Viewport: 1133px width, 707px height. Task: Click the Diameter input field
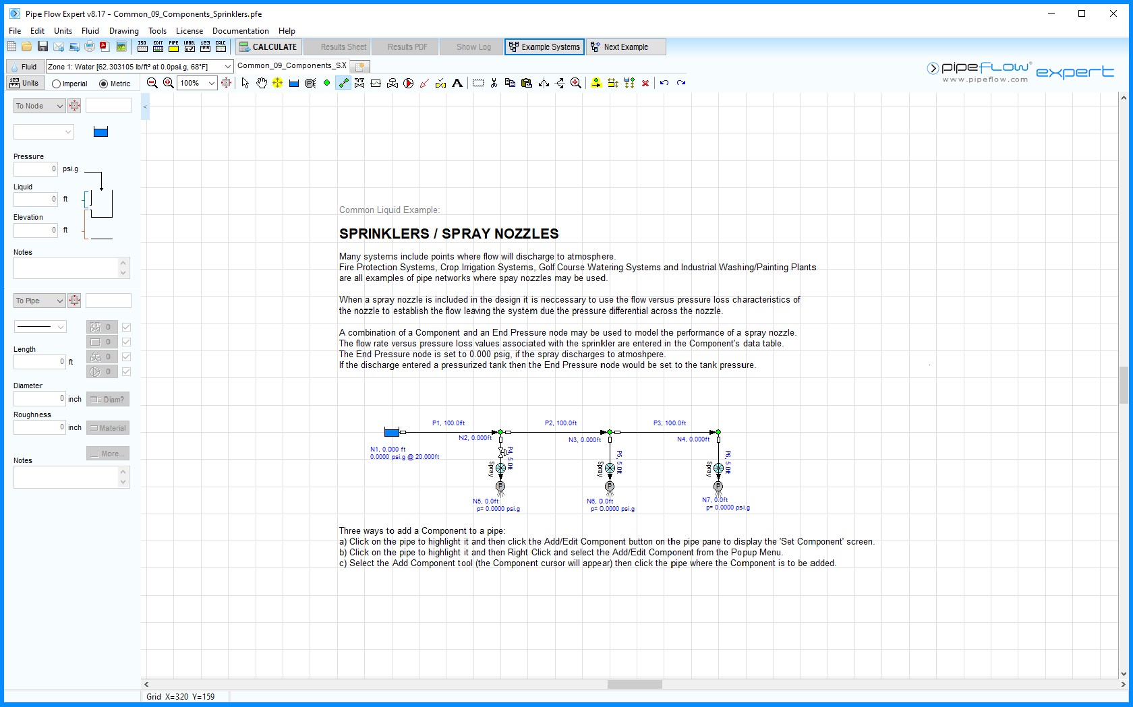(x=40, y=398)
